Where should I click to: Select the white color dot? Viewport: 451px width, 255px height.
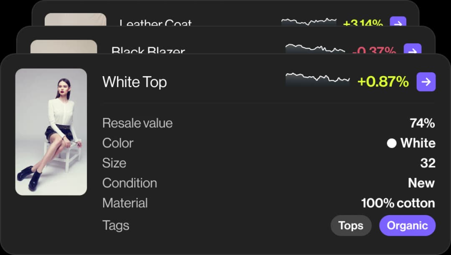pos(391,143)
